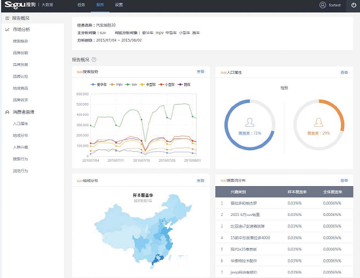Viewport: 360px width, 278px height.
Task: Click row 2 keyword 2015 6月suv销量
Action: click(x=245, y=215)
